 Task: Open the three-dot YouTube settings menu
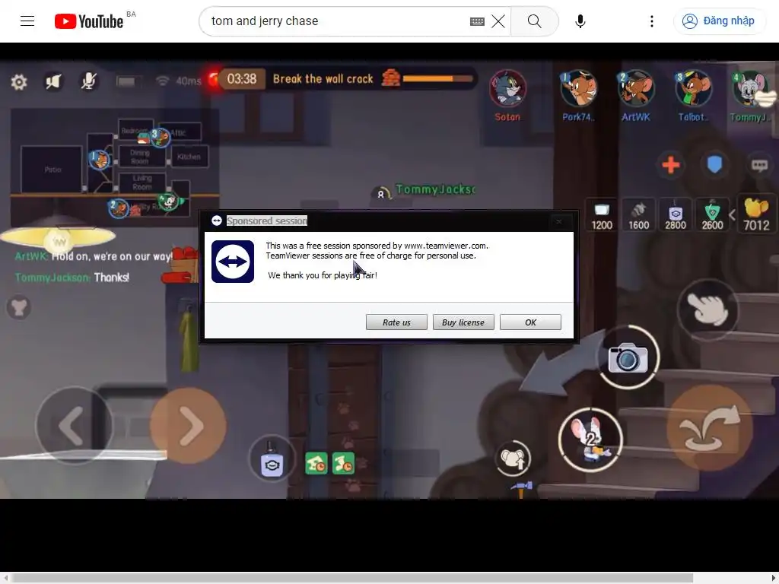pyautogui.click(x=651, y=21)
